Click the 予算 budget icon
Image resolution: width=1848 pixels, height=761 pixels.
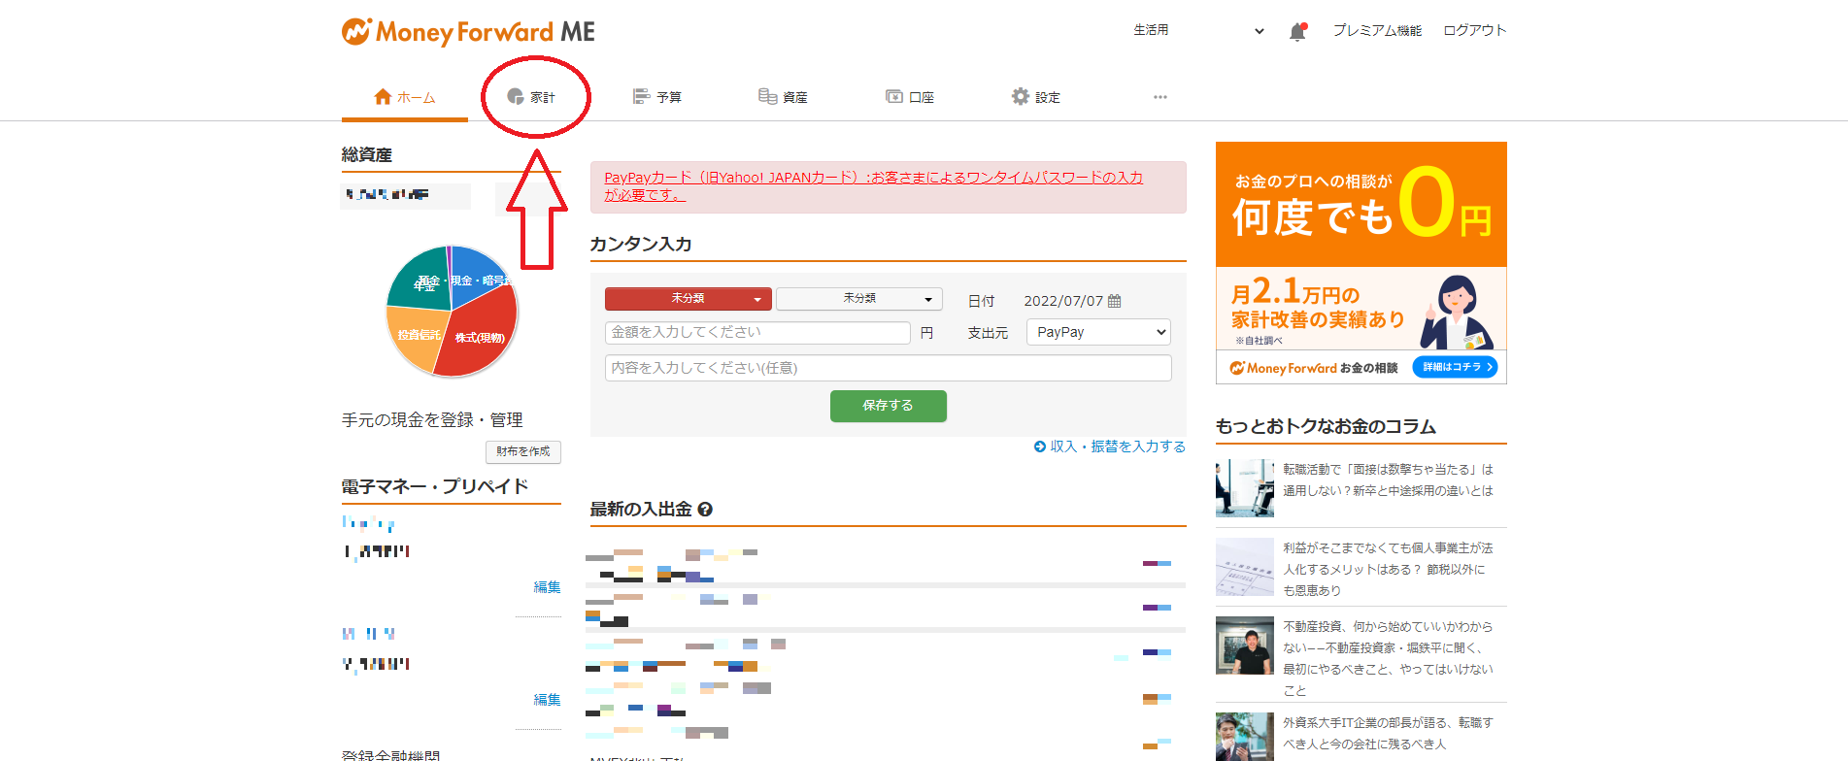coord(641,97)
